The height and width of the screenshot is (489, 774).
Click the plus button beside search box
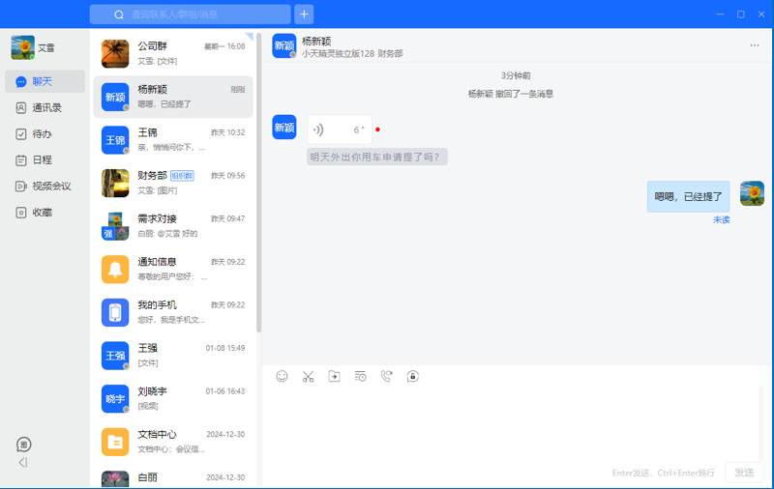point(304,14)
